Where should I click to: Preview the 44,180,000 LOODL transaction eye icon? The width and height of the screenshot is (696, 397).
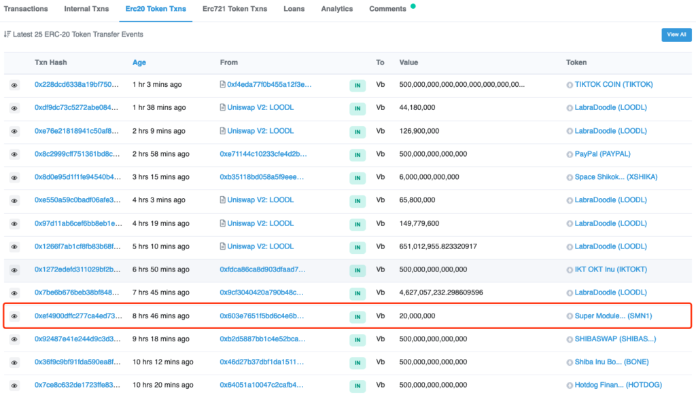click(14, 108)
